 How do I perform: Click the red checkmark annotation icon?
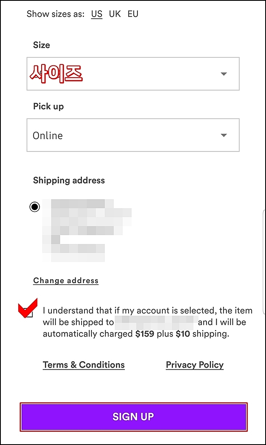click(27, 308)
